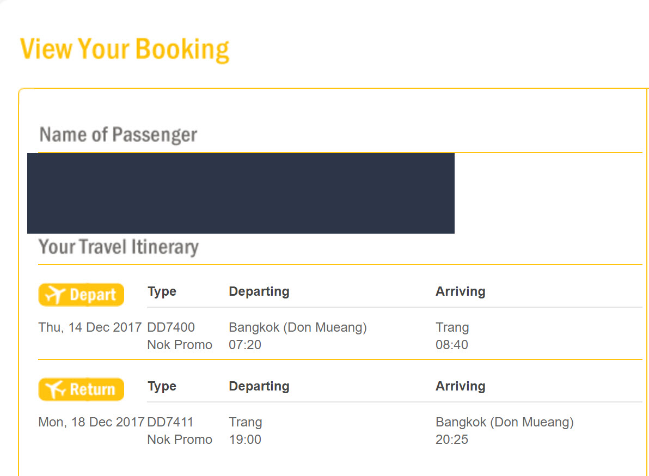
Task: Click the yellow Return flight badge
Action: tap(81, 389)
